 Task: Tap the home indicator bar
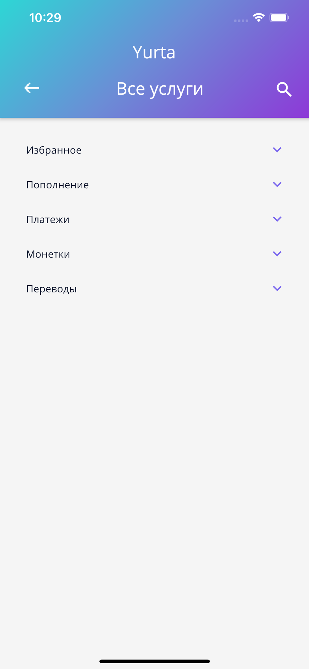pos(154,661)
